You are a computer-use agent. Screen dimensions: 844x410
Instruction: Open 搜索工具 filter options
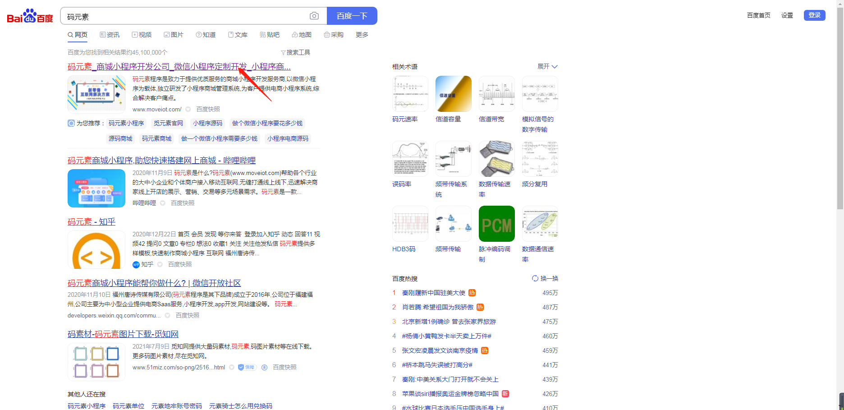(295, 52)
